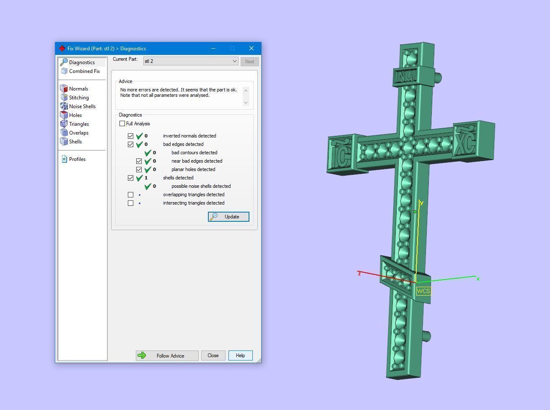Open Help for the Fix Wizard
550x410 pixels.
coord(240,356)
